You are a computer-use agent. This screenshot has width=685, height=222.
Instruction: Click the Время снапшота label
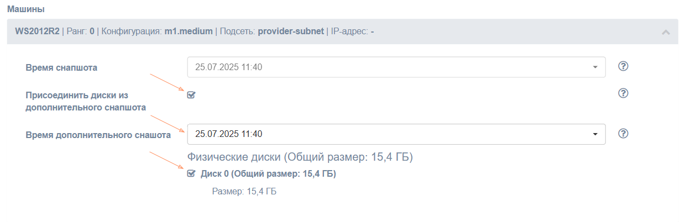(61, 68)
